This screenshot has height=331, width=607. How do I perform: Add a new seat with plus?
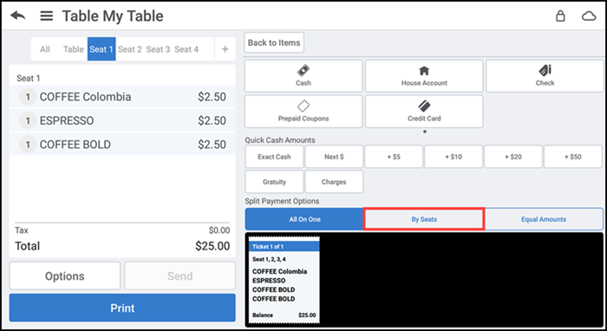[225, 49]
